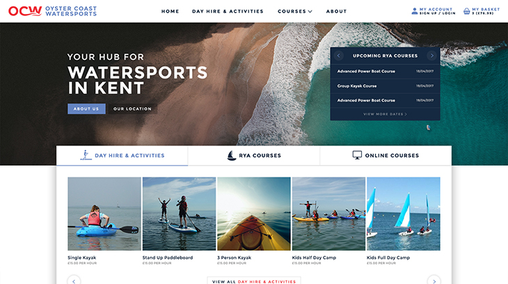Screen dimensions: 508x284
Task: Select the Group Kayak Course entry
Action: (386, 86)
